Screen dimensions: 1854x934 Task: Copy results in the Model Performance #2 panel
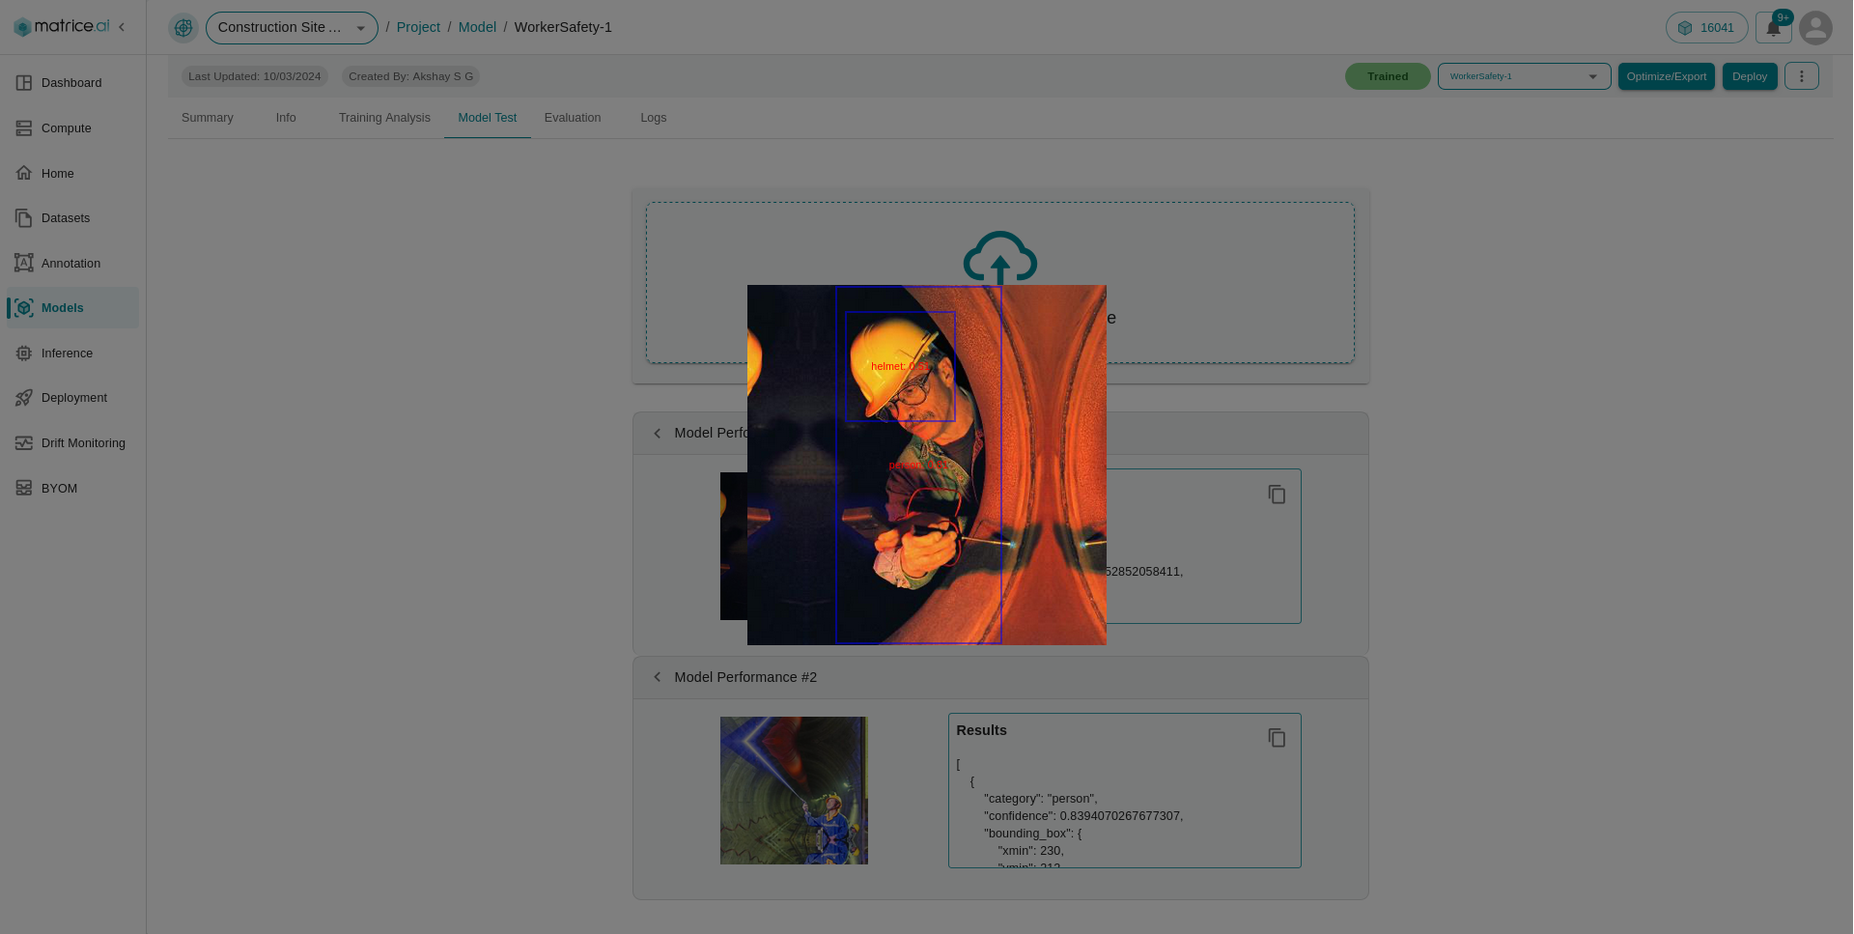pos(1277,738)
